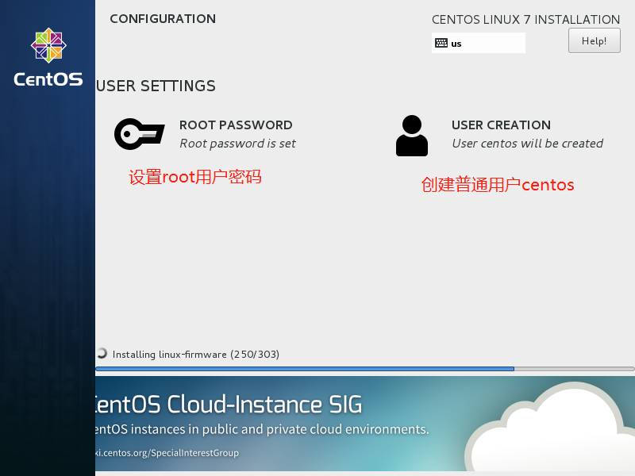Click 'User centos will be created' status text
The width and height of the screenshot is (635, 476).
click(527, 144)
